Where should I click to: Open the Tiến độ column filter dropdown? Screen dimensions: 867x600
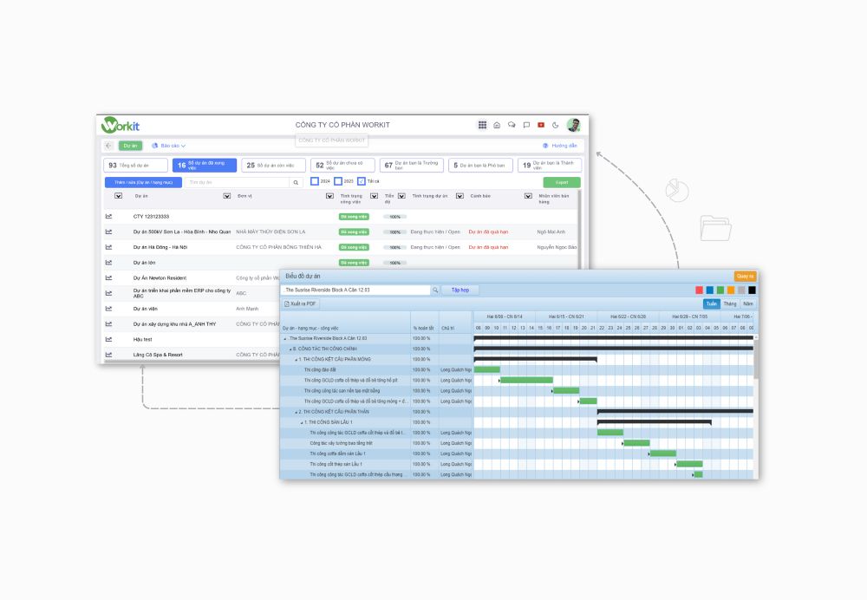pos(401,196)
